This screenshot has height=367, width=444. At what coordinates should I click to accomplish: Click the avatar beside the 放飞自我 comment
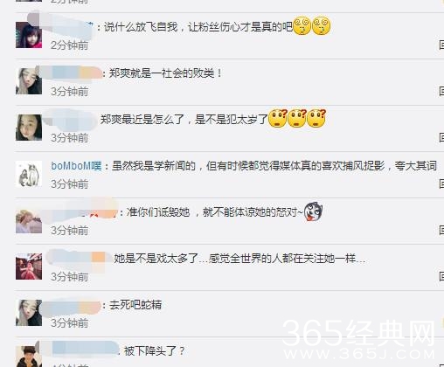click(x=29, y=35)
